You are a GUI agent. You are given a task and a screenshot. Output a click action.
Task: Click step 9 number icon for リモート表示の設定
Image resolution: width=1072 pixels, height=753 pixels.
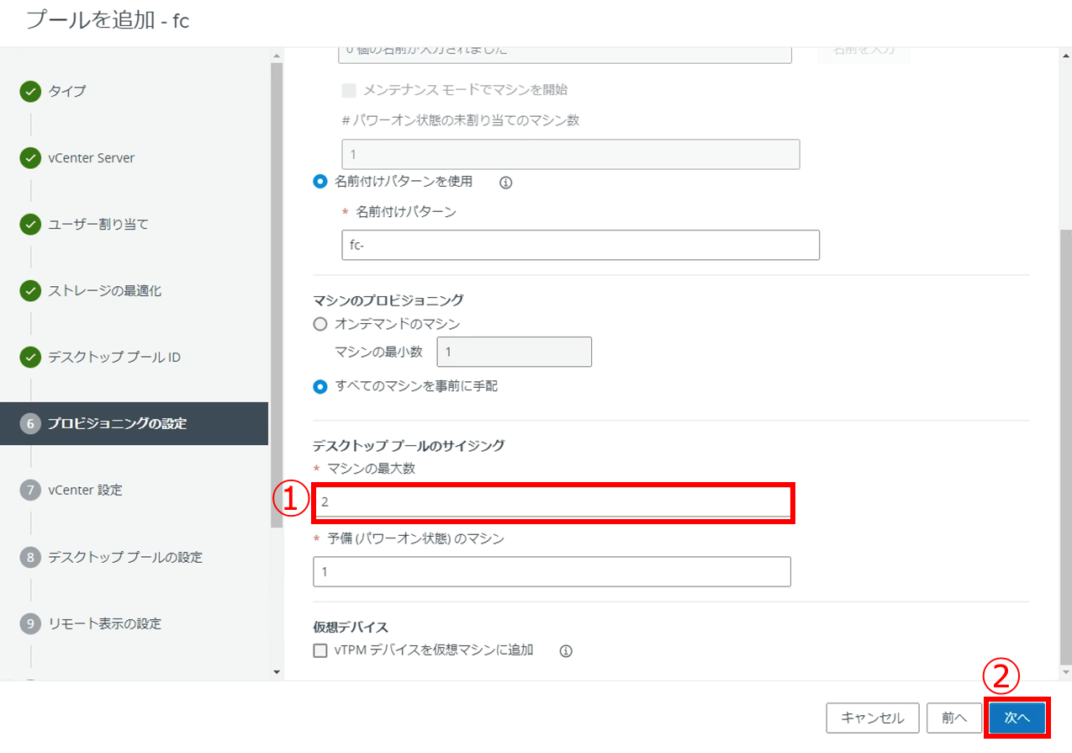click(x=30, y=623)
